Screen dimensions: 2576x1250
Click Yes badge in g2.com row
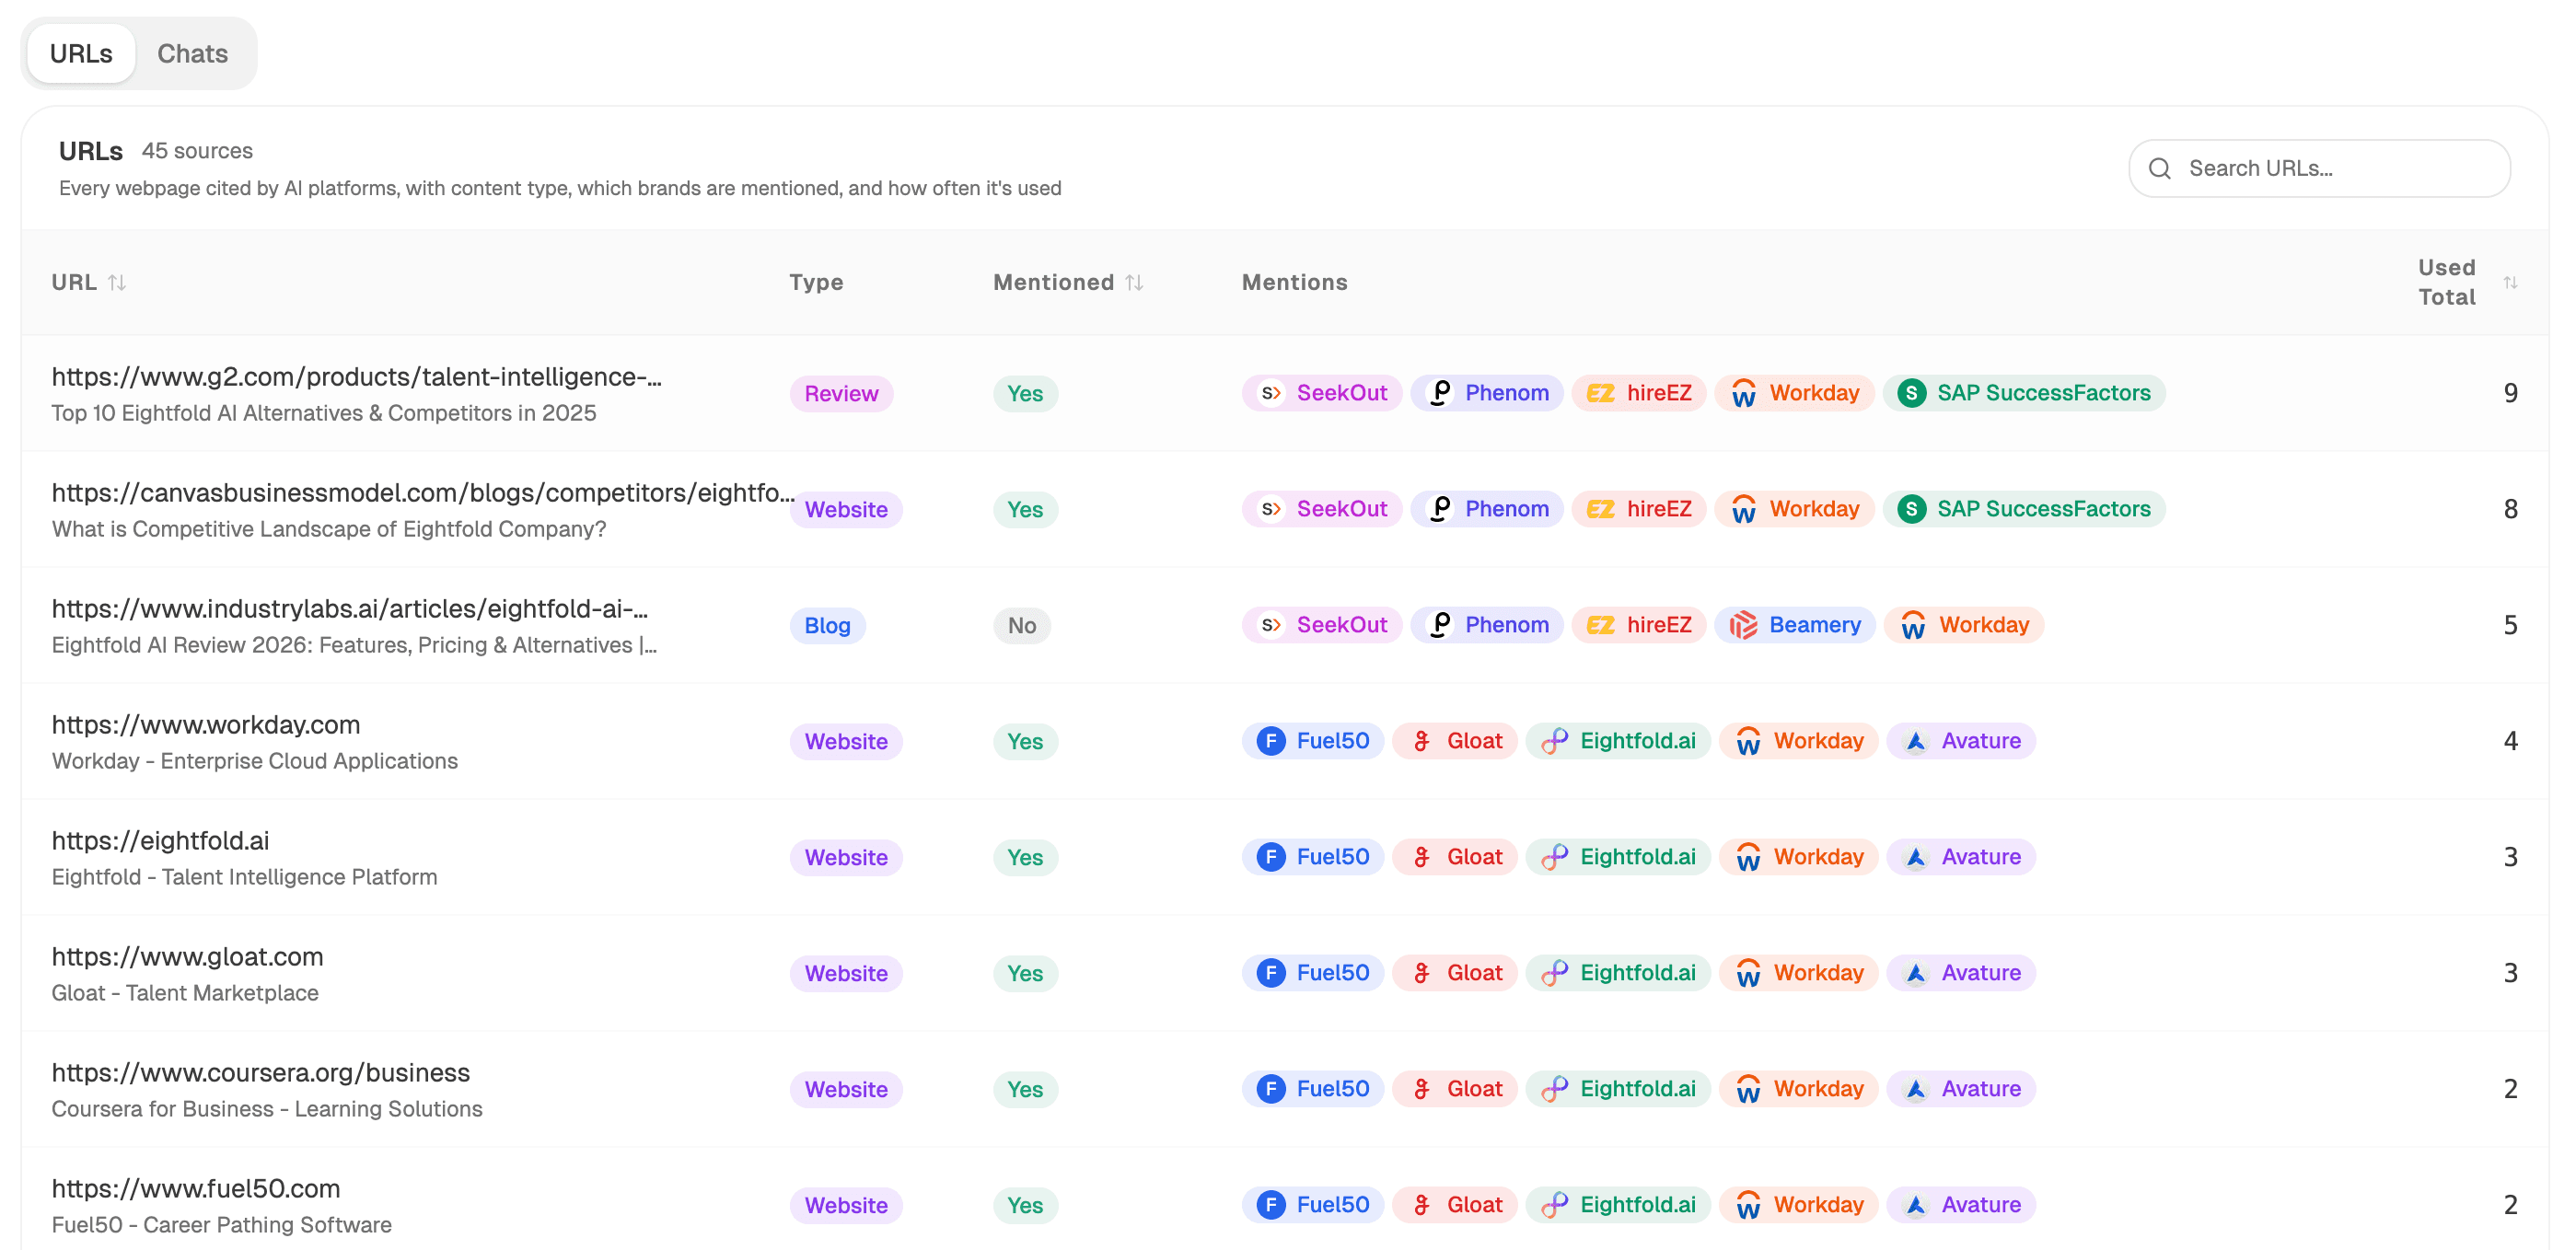coord(1025,393)
